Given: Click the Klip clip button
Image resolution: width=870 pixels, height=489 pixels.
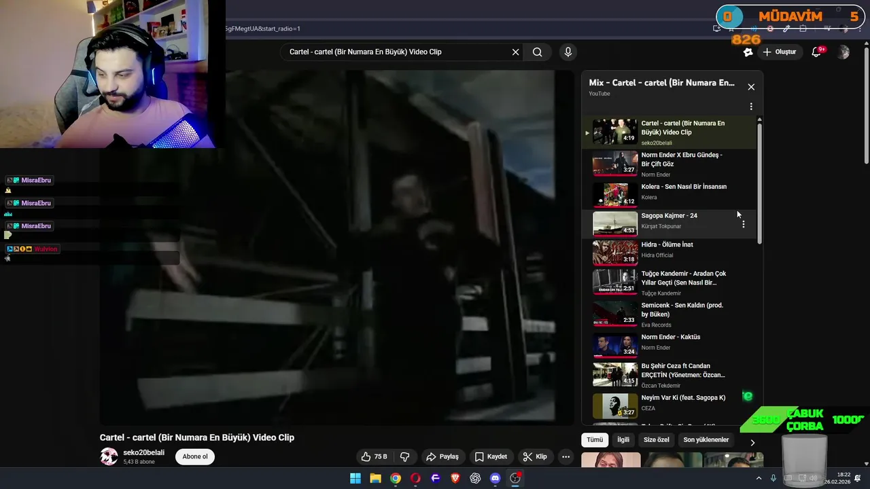Looking at the screenshot, I should pos(535,456).
